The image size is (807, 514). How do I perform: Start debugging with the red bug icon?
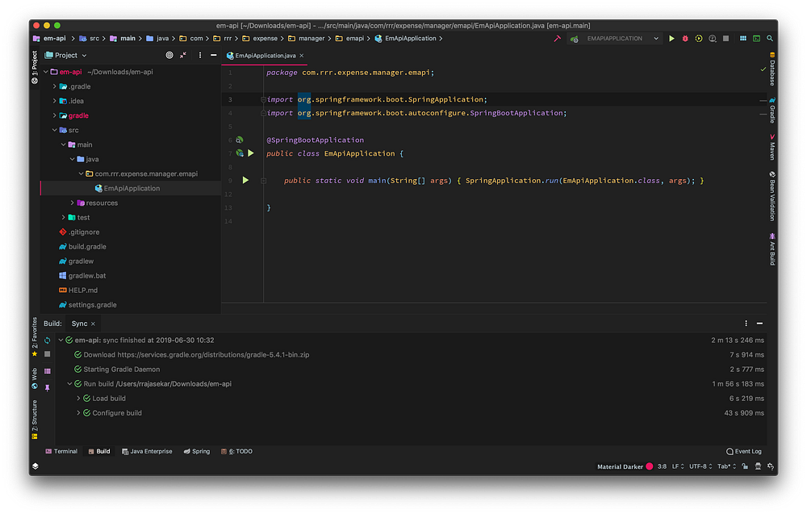[685, 39]
